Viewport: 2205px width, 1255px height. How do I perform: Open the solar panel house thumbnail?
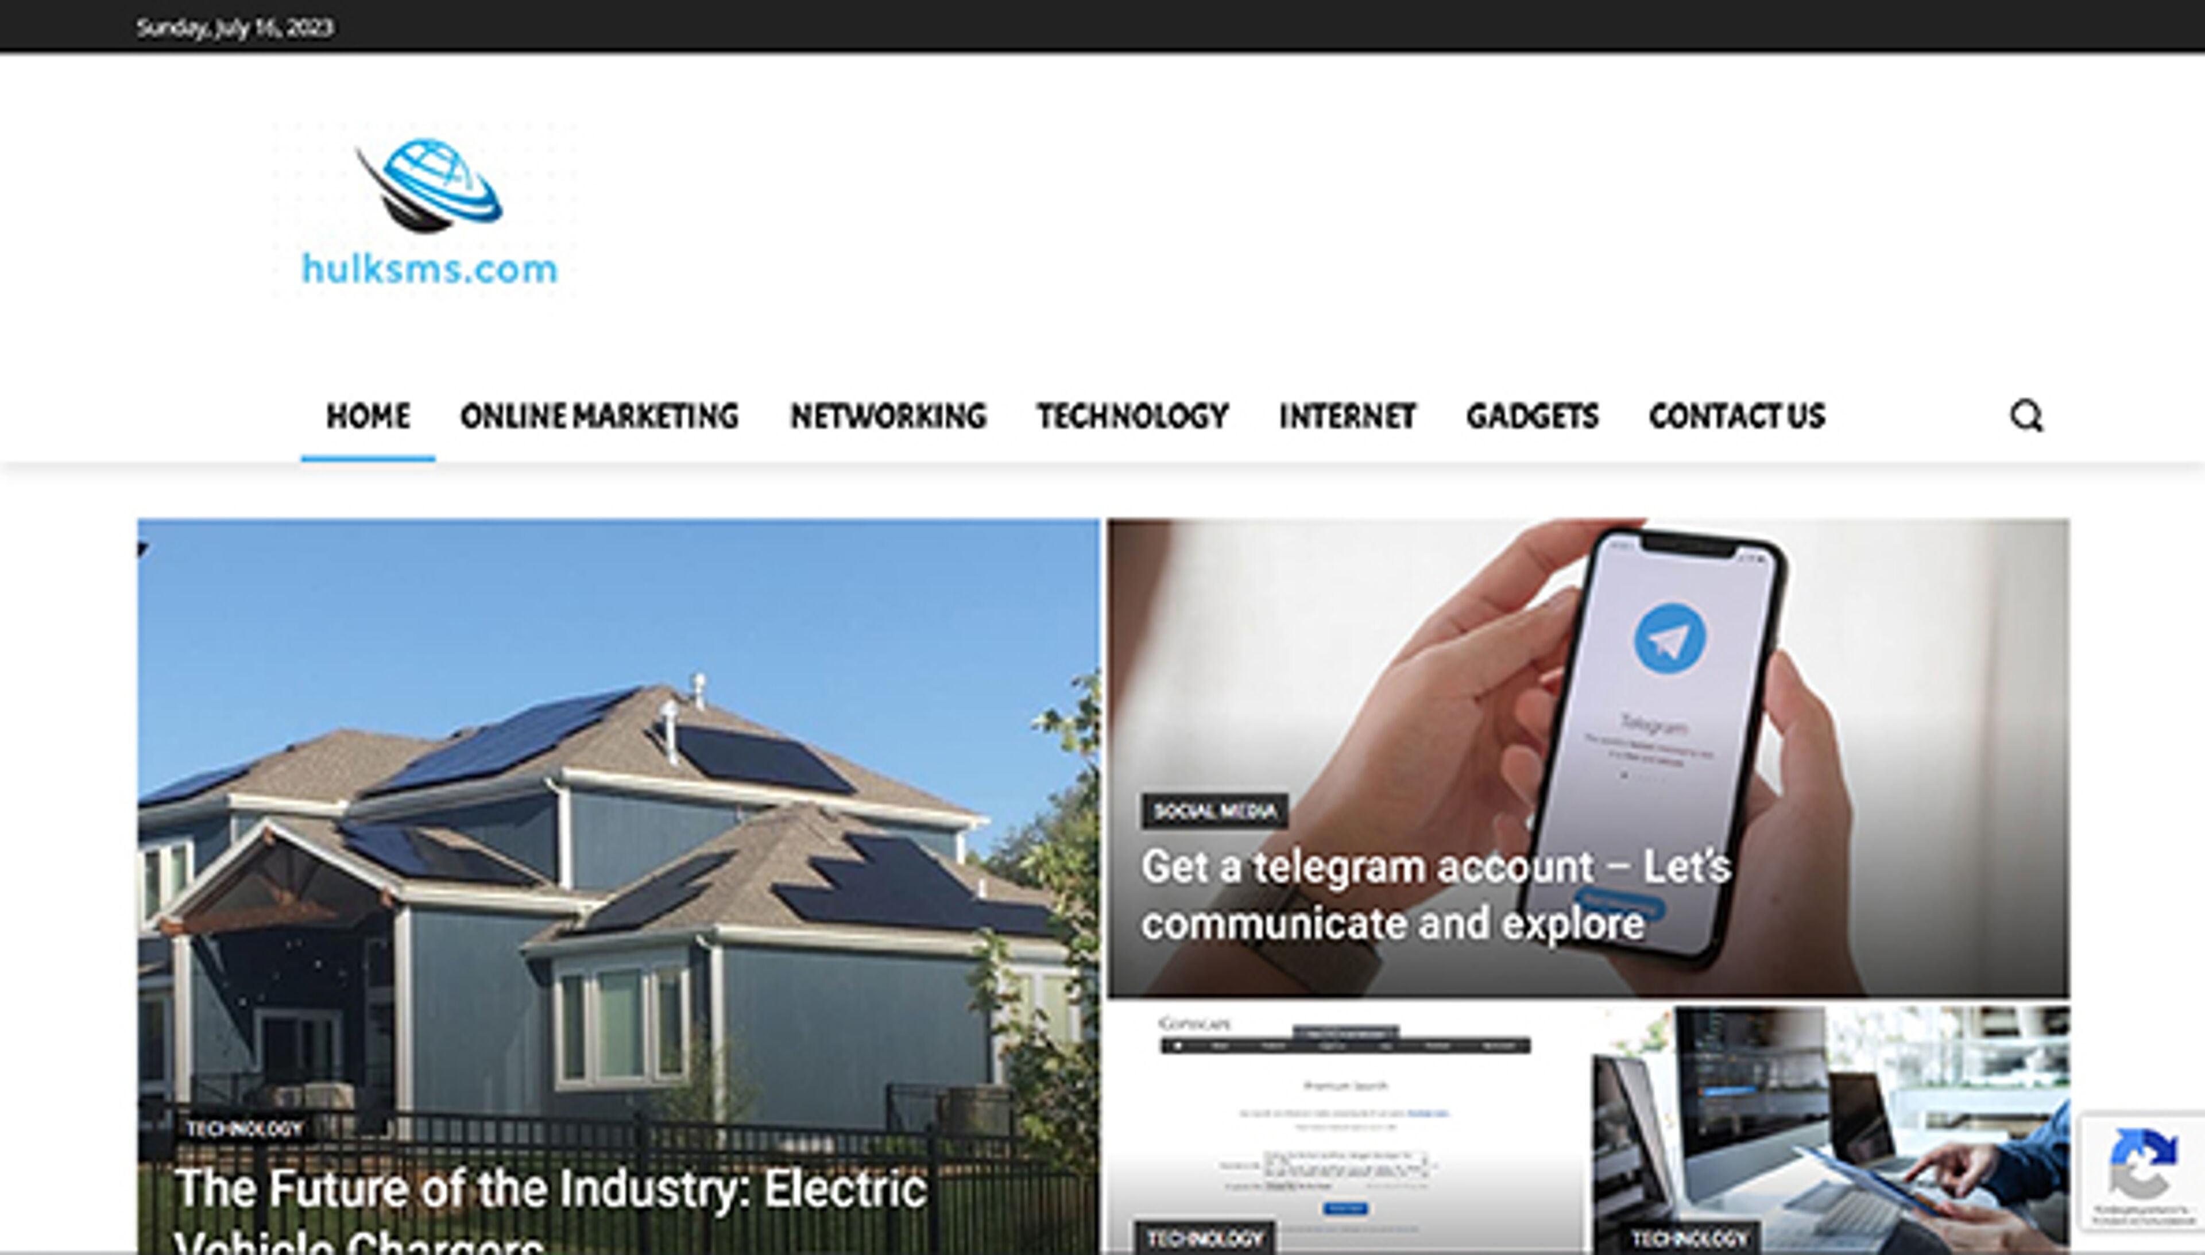tap(618, 886)
